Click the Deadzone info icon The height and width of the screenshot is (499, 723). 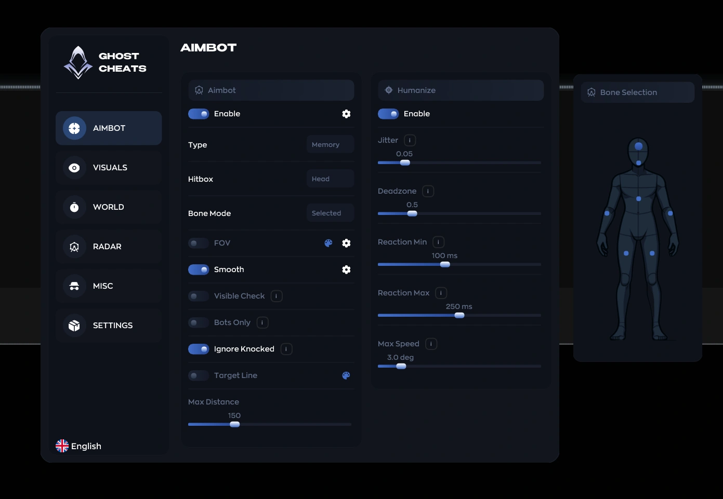(428, 191)
